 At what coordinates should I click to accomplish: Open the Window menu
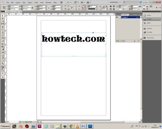pyautogui.click(x=48, y=2)
